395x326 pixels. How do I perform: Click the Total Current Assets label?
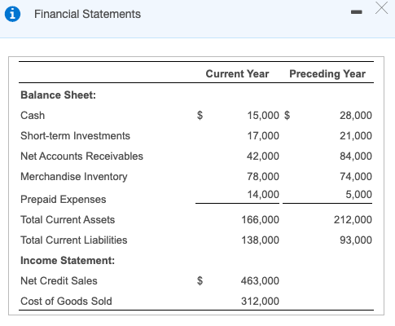coord(68,220)
